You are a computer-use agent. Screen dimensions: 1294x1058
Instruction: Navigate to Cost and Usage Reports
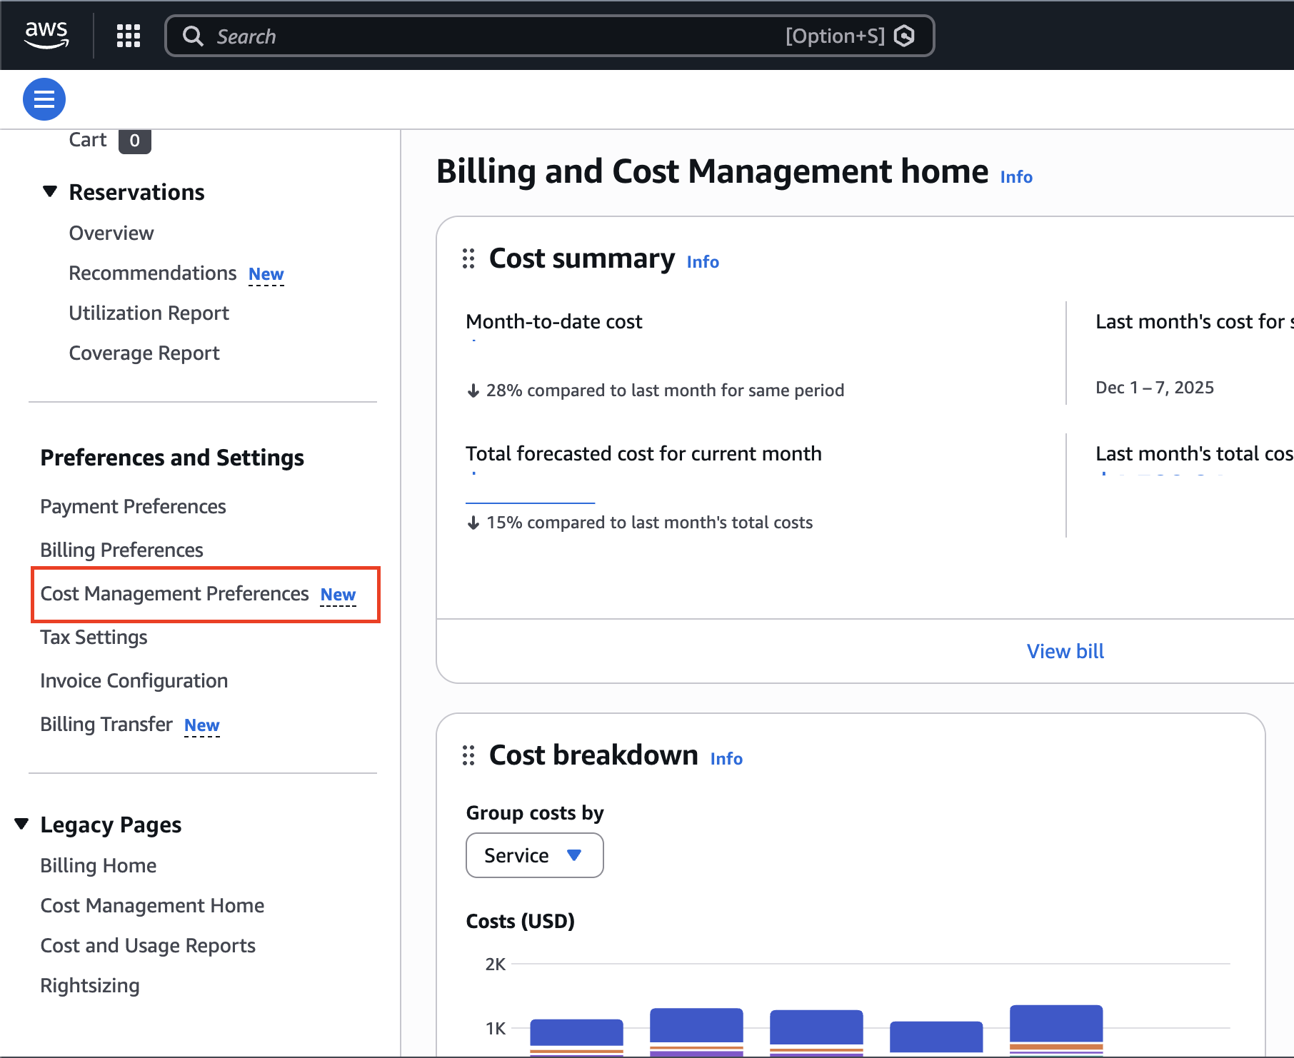click(148, 946)
